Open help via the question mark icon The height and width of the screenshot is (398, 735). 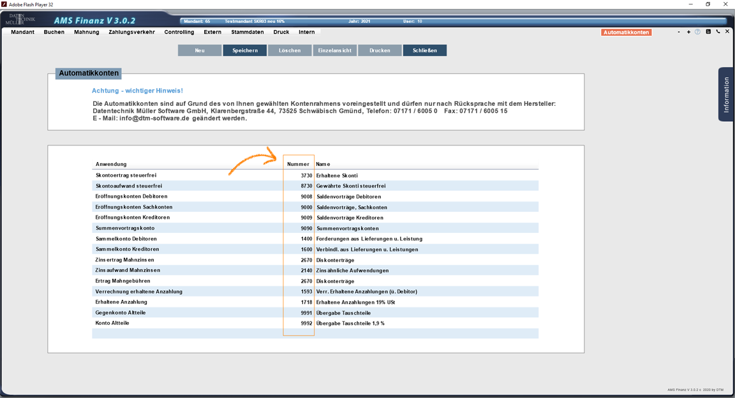point(698,32)
